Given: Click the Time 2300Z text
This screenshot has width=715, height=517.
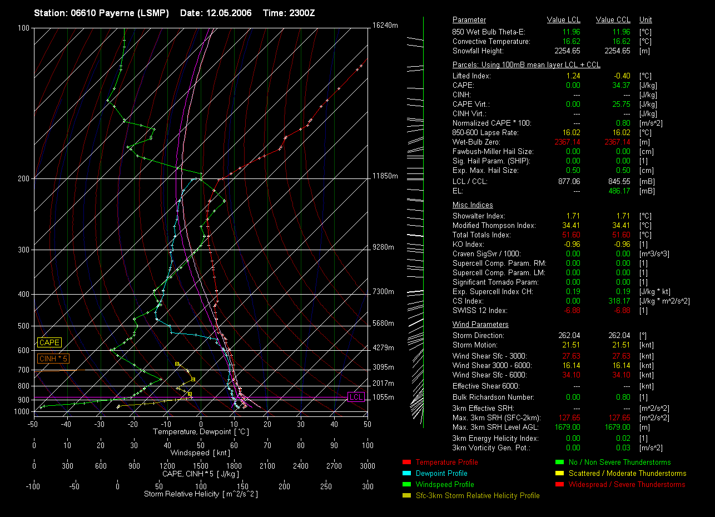Looking at the screenshot, I should (289, 13).
